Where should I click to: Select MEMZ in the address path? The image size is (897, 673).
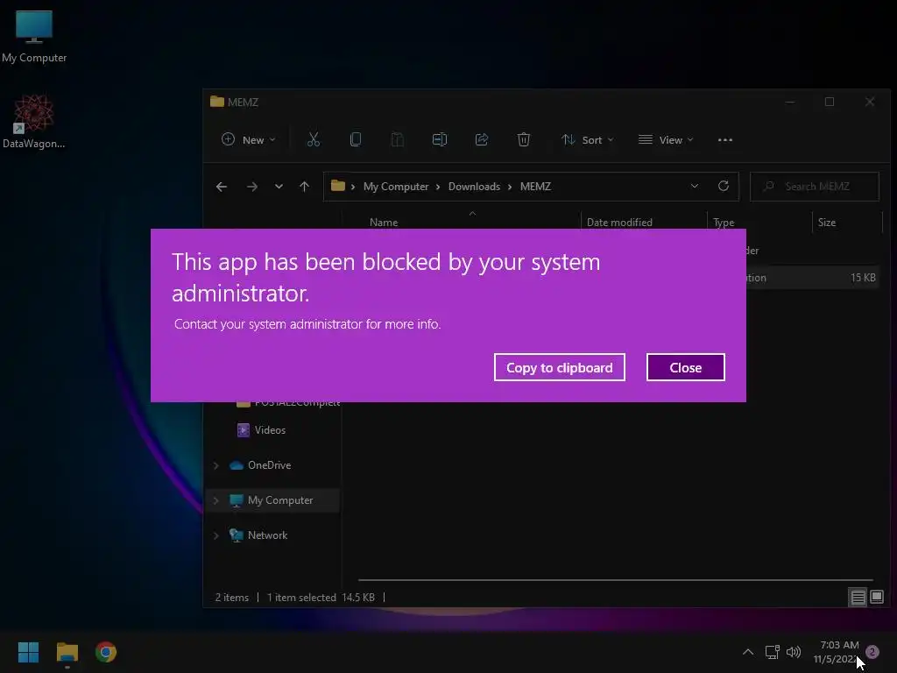pyautogui.click(x=535, y=187)
